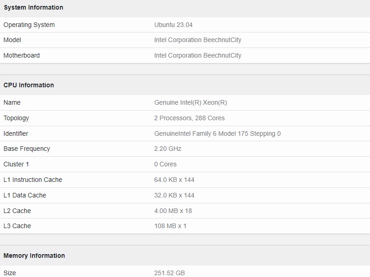
Task: Select the 0 Cores value
Action: [x=165, y=164]
